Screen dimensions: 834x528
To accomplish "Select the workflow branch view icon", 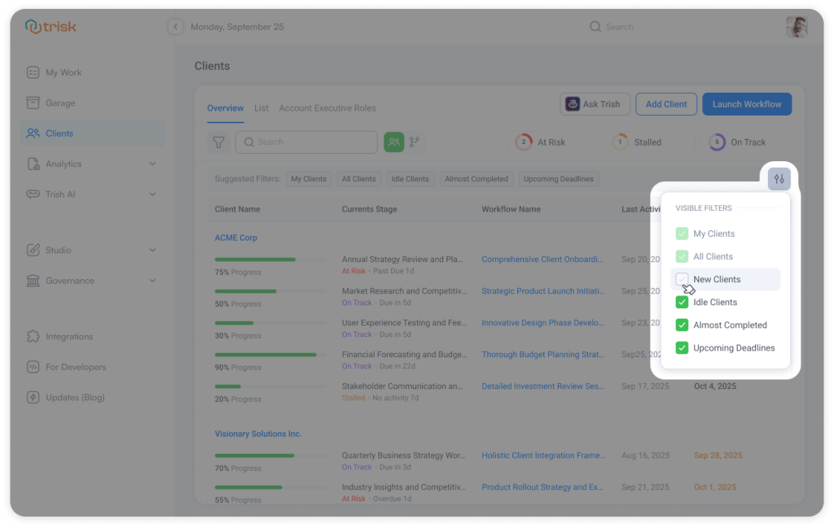I will [415, 142].
